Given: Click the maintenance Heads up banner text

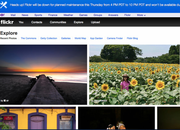Looking at the screenshot, I should pyautogui.click(x=95, y=5).
